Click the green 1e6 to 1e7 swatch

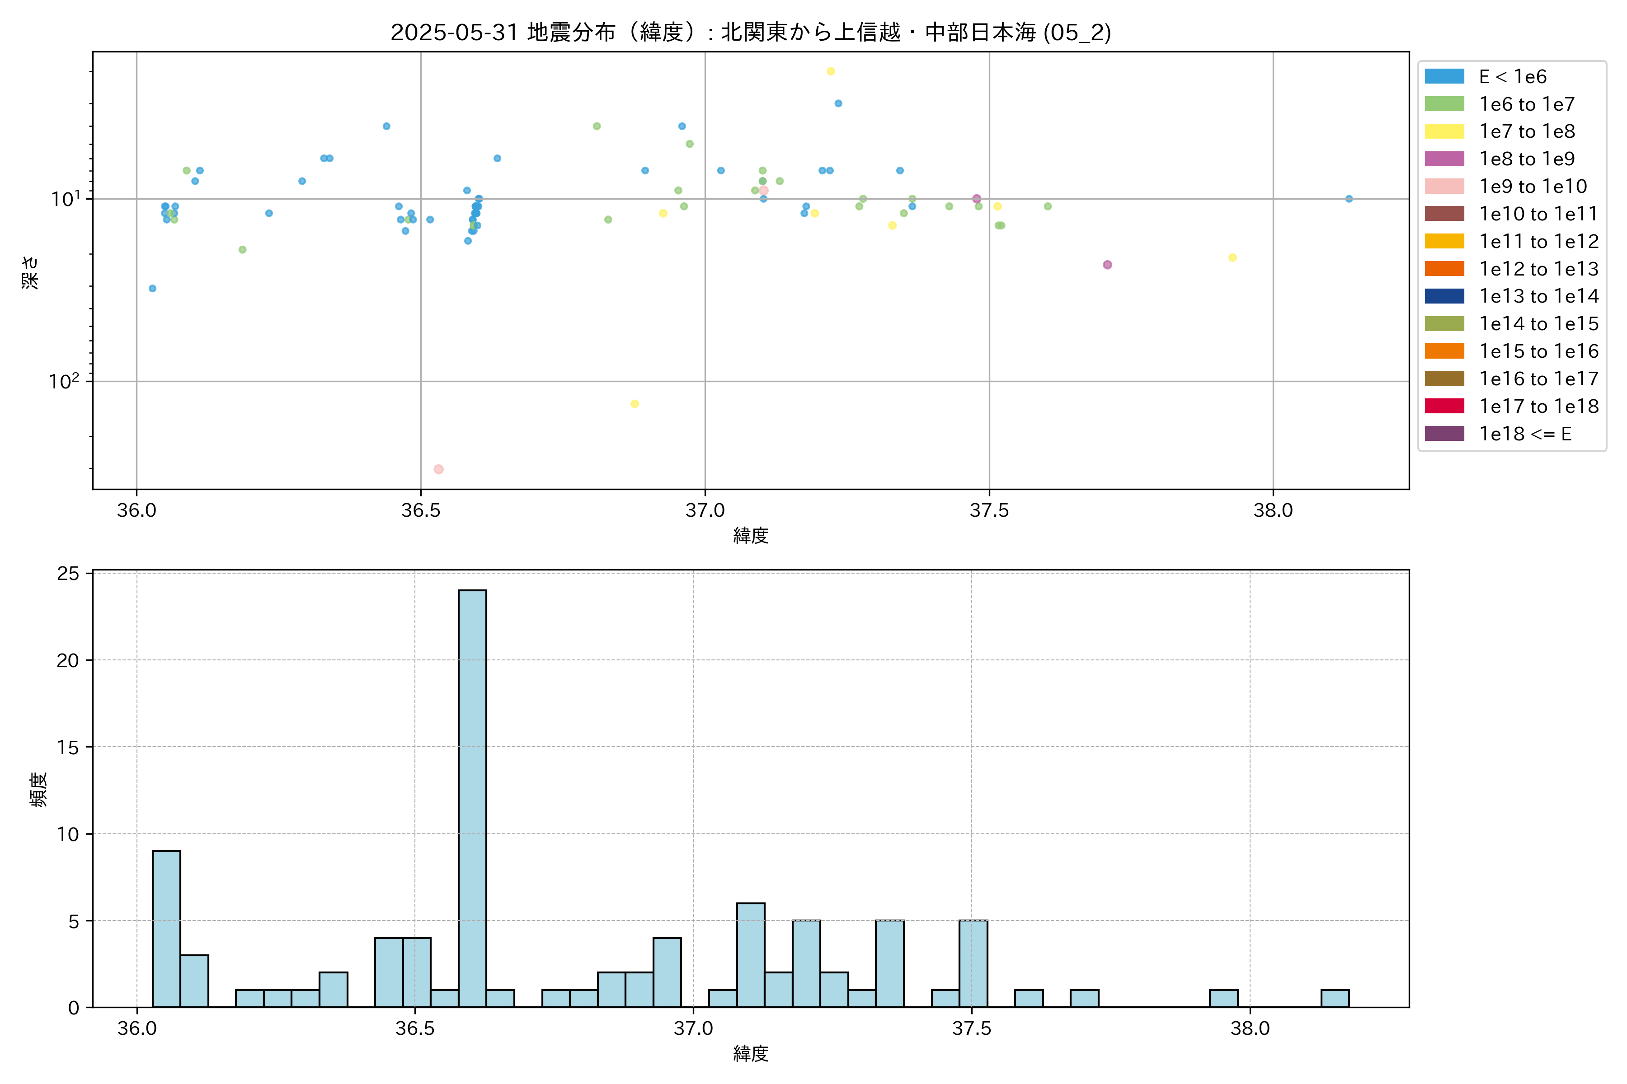click(x=1444, y=104)
